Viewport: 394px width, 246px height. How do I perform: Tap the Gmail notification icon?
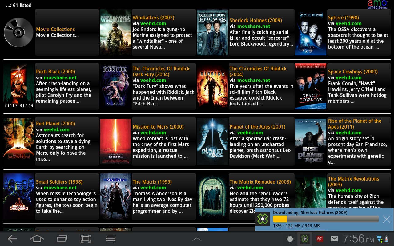point(334,239)
